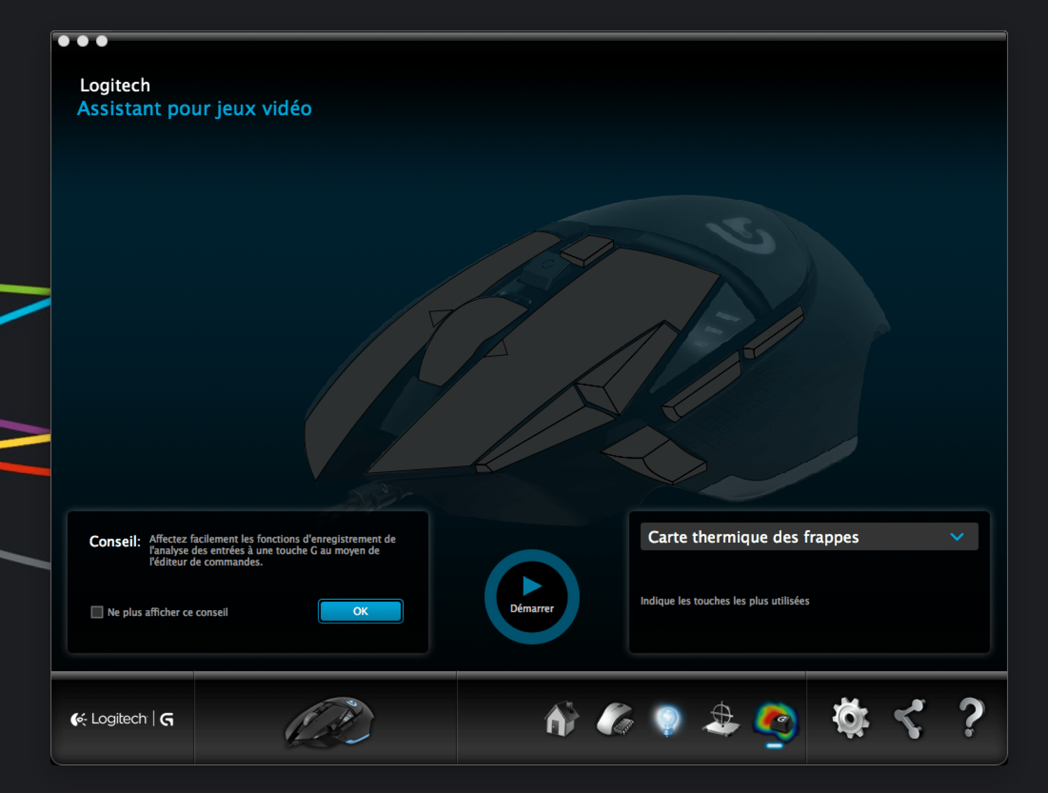
Task: Open the lighting settings bulb icon
Action: (667, 720)
